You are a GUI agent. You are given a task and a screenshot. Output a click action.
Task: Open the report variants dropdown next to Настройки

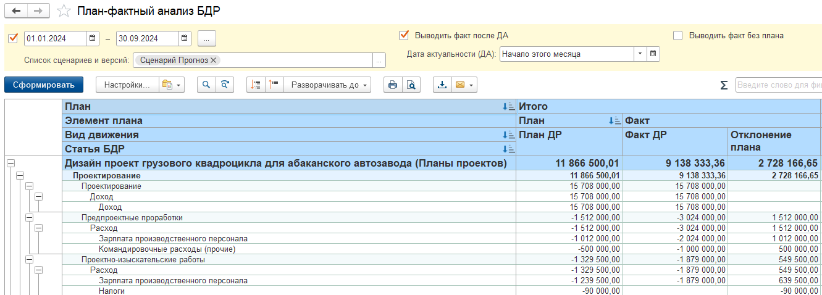tap(172, 85)
